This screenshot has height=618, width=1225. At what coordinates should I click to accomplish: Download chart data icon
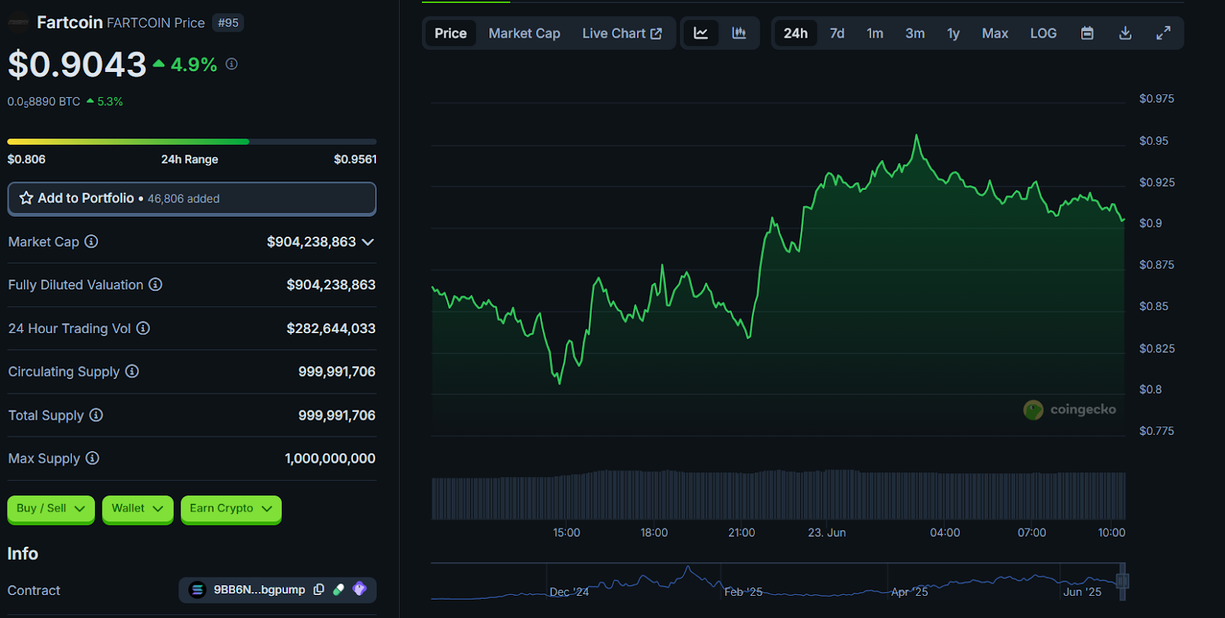coord(1125,33)
